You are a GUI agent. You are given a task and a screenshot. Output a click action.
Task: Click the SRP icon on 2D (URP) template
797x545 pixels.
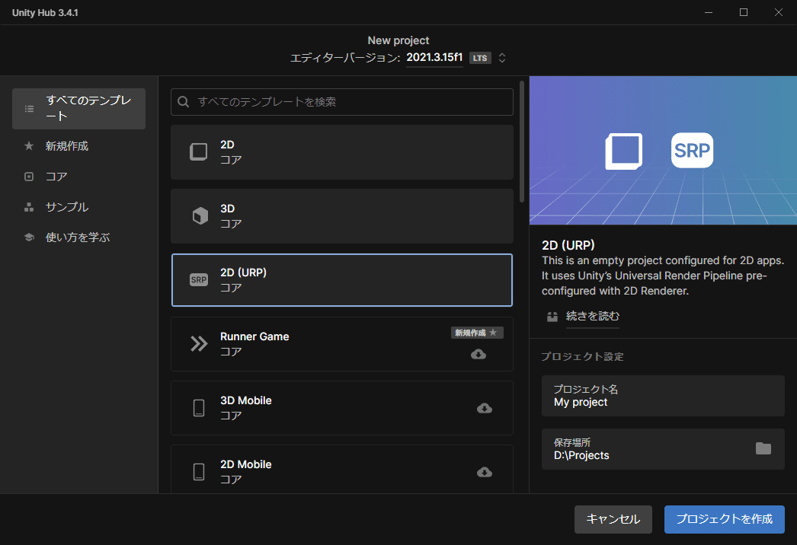pyautogui.click(x=199, y=280)
